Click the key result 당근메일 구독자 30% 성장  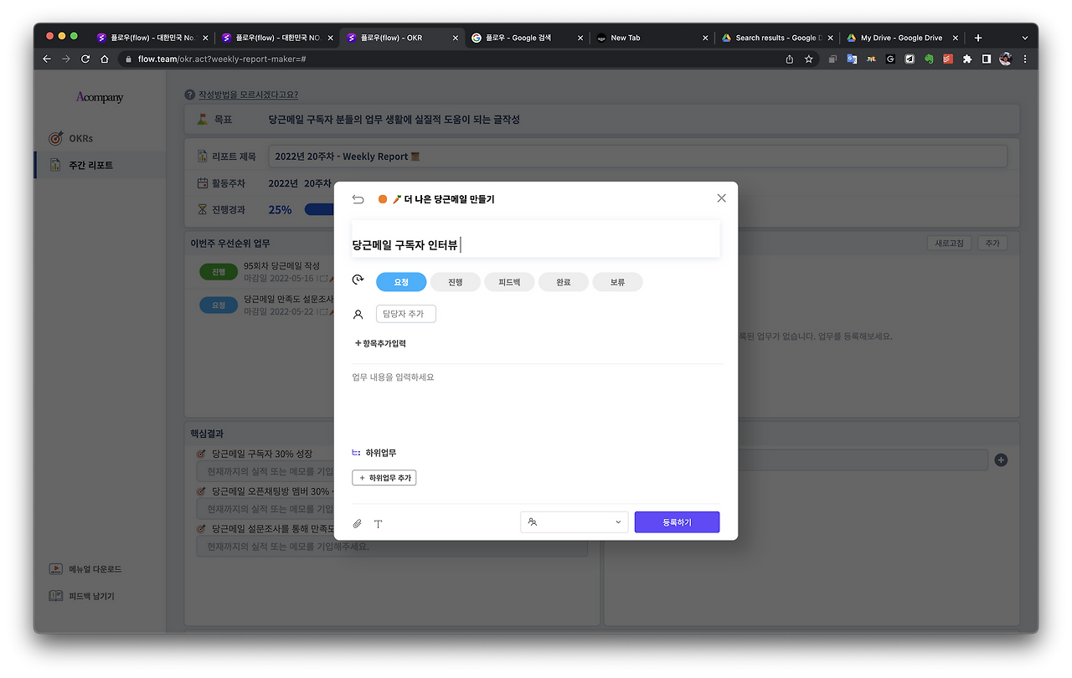pyautogui.click(x=262, y=454)
